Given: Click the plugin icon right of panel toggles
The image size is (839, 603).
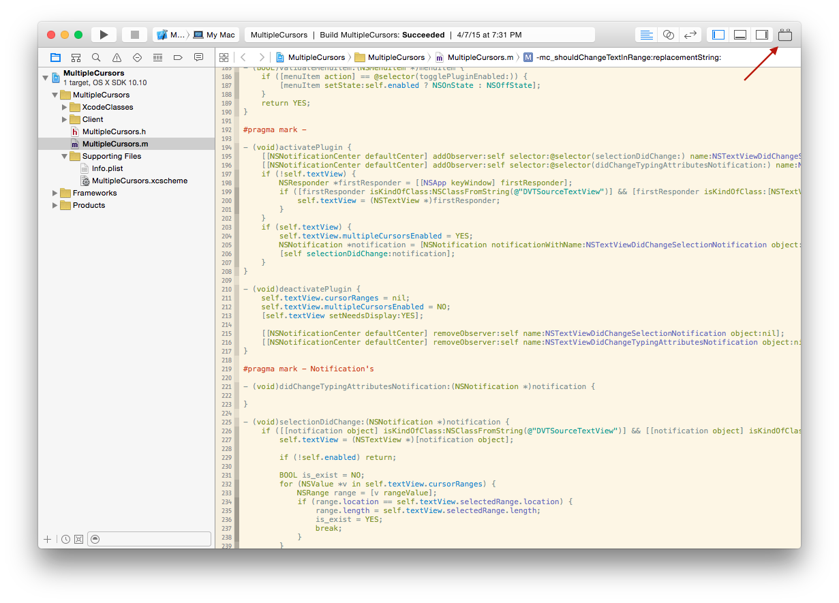Looking at the screenshot, I should coord(785,35).
